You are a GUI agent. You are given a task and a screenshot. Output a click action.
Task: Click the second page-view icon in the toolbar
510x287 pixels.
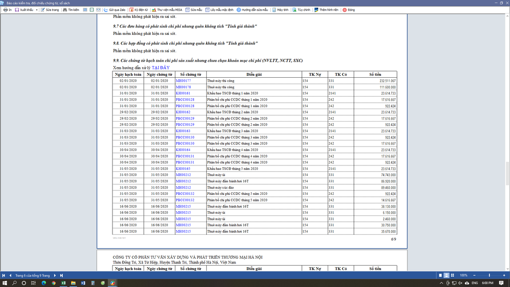click(92, 10)
